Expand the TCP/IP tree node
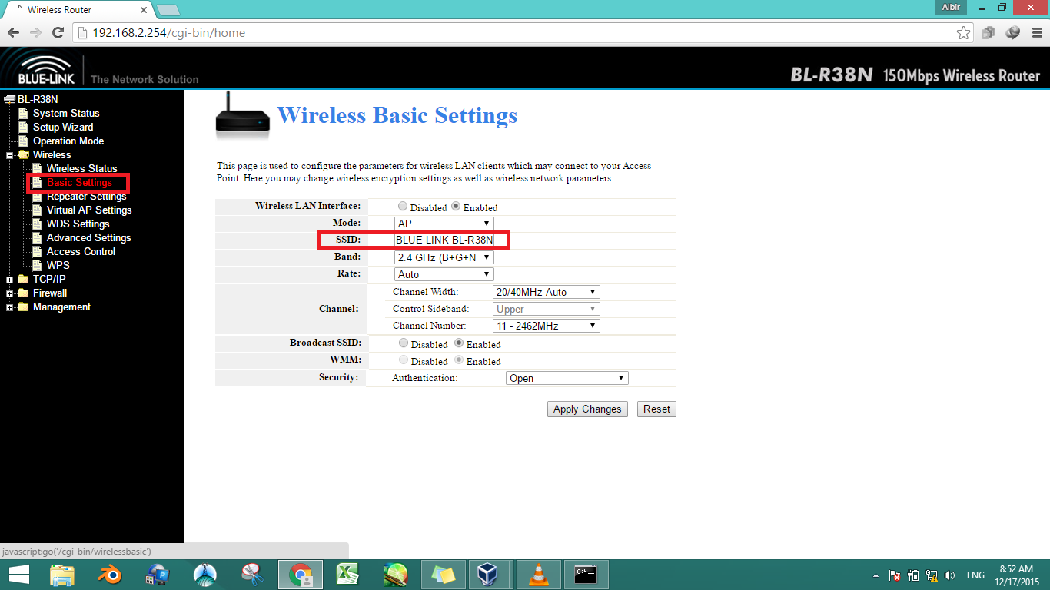Image resolution: width=1050 pixels, height=590 pixels. [10, 279]
